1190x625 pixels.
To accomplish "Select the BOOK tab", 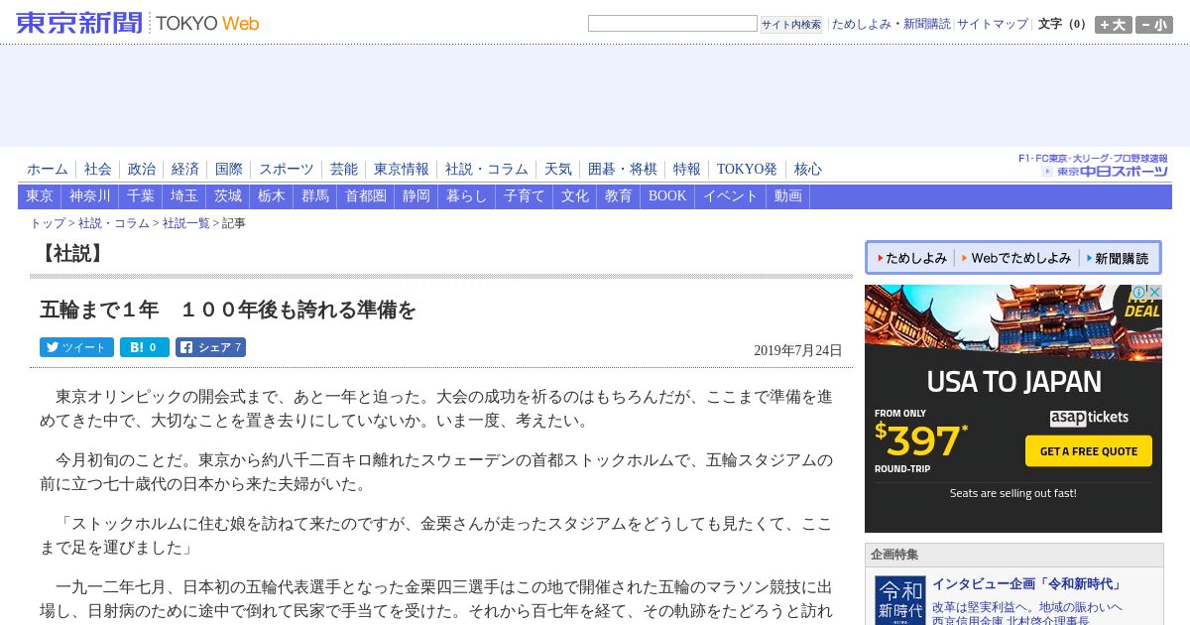I will (667, 196).
